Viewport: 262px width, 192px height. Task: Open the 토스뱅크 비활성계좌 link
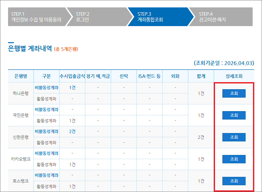[x=46, y=175]
